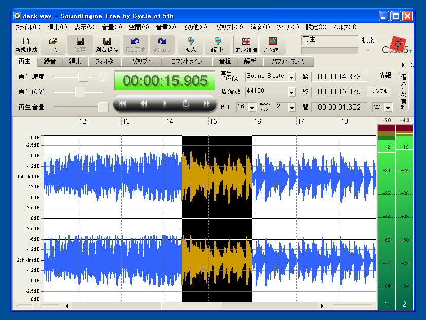Fast forward with the double-right arrow button
426x320 pixels.
207,104
